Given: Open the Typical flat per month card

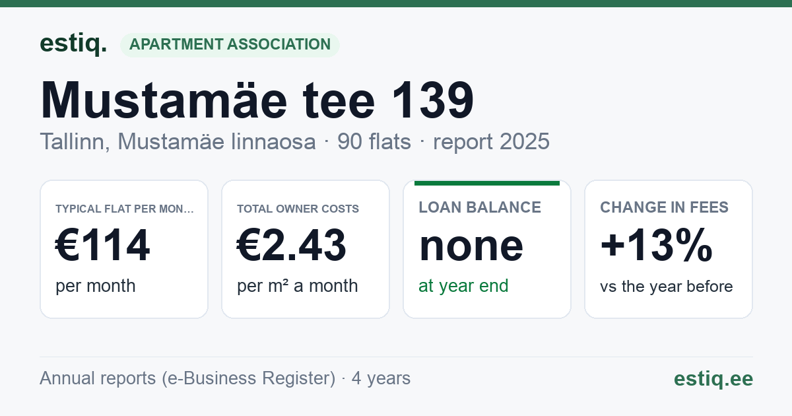Looking at the screenshot, I should click(124, 249).
